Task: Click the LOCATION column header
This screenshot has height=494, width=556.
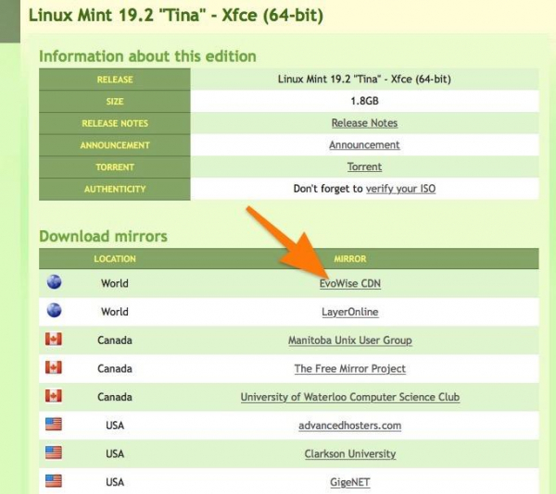Action: click(x=115, y=259)
